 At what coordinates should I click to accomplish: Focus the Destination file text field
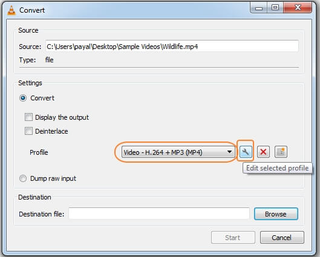[x=159, y=213]
